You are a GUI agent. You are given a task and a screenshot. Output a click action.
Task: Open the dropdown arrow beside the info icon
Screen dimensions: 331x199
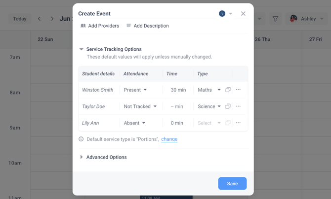(231, 14)
